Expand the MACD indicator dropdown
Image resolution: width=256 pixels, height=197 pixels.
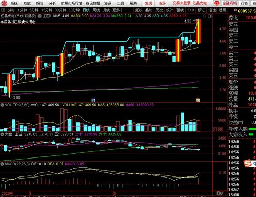[x=2, y=164]
